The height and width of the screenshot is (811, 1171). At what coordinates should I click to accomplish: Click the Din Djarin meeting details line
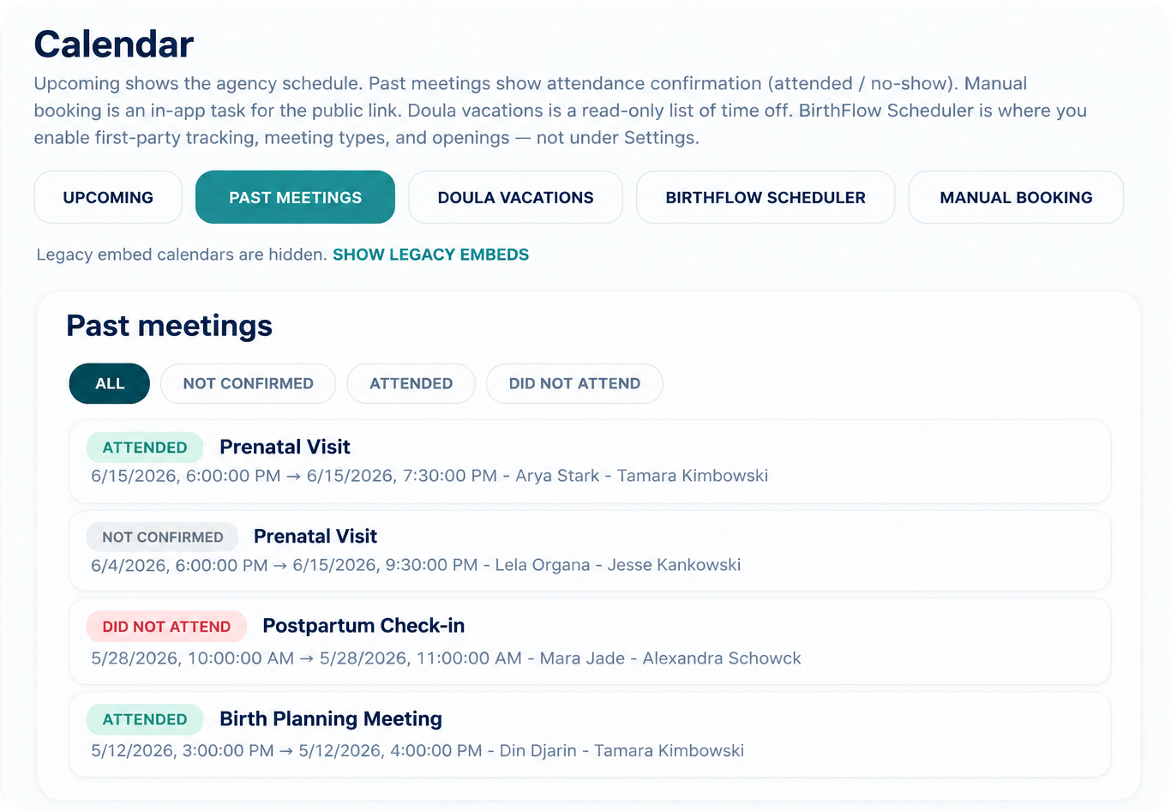click(417, 751)
